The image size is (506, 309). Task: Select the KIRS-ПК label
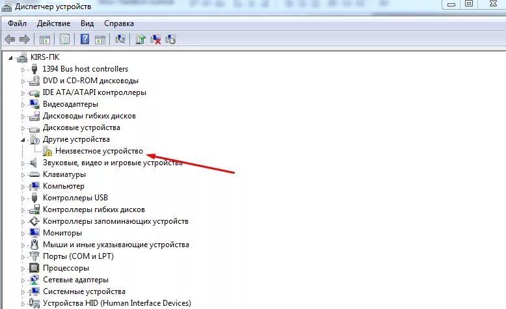45,57
